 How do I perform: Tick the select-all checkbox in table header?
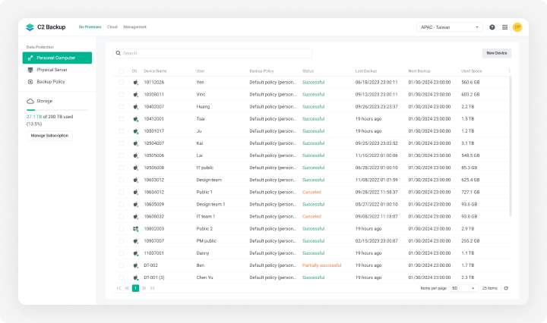(120, 71)
